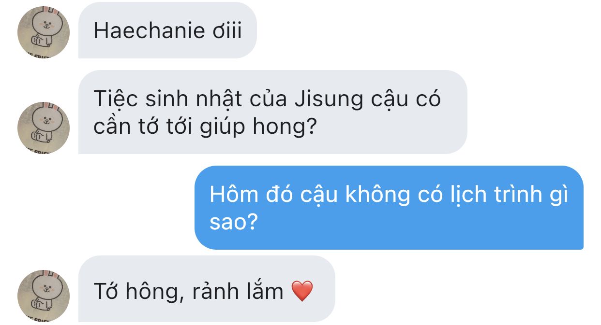The width and height of the screenshot is (601, 325).
Task: Select the blue Hôm đó cậu message bubble
Action: coord(389,208)
